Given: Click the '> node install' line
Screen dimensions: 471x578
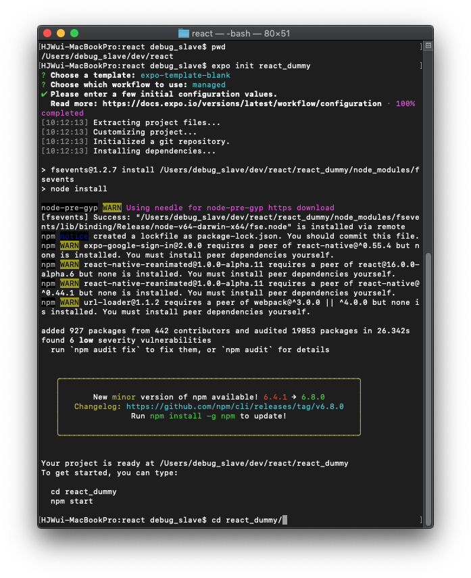Looking at the screenshot, I should pos(74,189).
